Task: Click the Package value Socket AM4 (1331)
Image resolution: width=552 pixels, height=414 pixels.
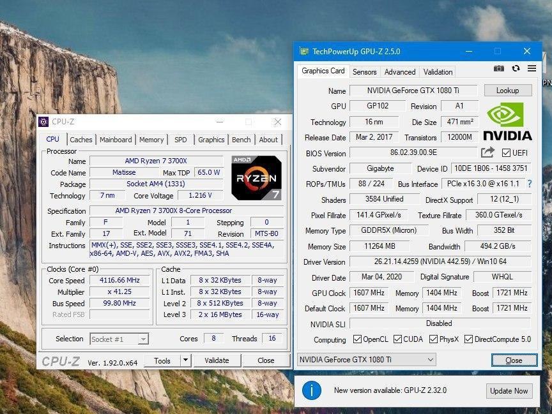Action: [156, 184]
